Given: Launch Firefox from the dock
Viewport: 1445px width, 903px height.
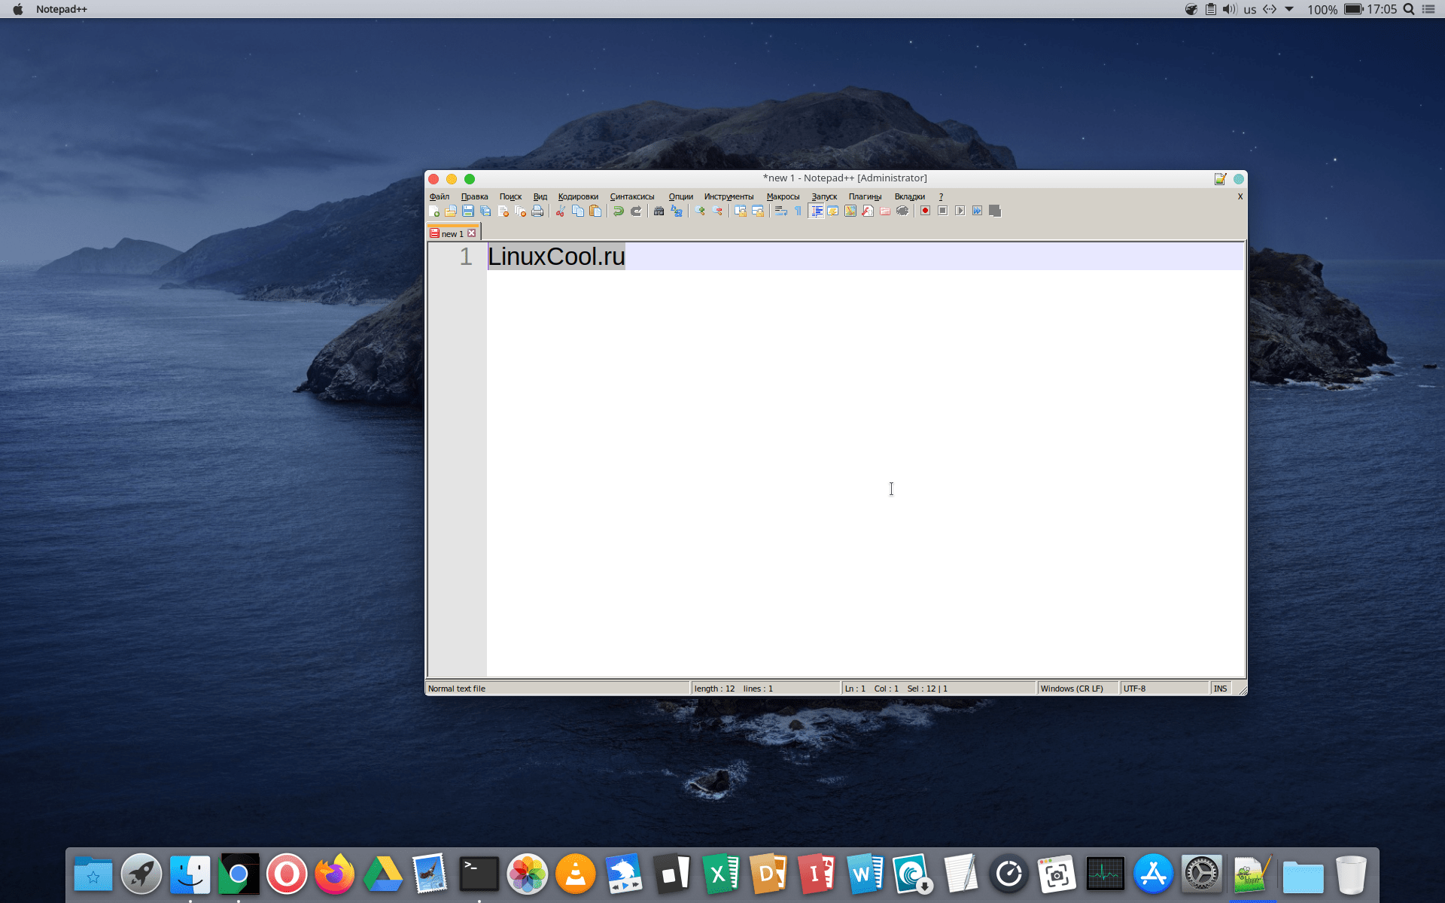Looking at the screenshot, I should pos(334,874).
